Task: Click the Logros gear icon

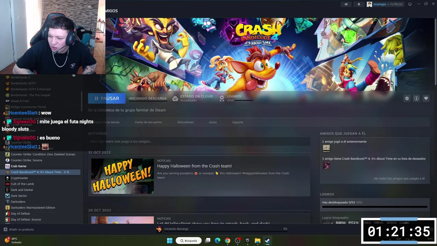Action: 222,98
